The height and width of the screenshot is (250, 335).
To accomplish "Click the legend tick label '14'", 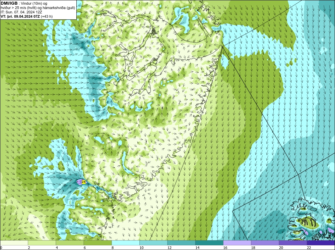I will [x=197, y=248].
